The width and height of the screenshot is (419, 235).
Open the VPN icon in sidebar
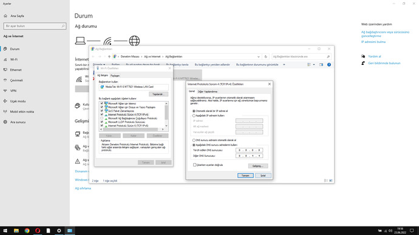point(5,91)
